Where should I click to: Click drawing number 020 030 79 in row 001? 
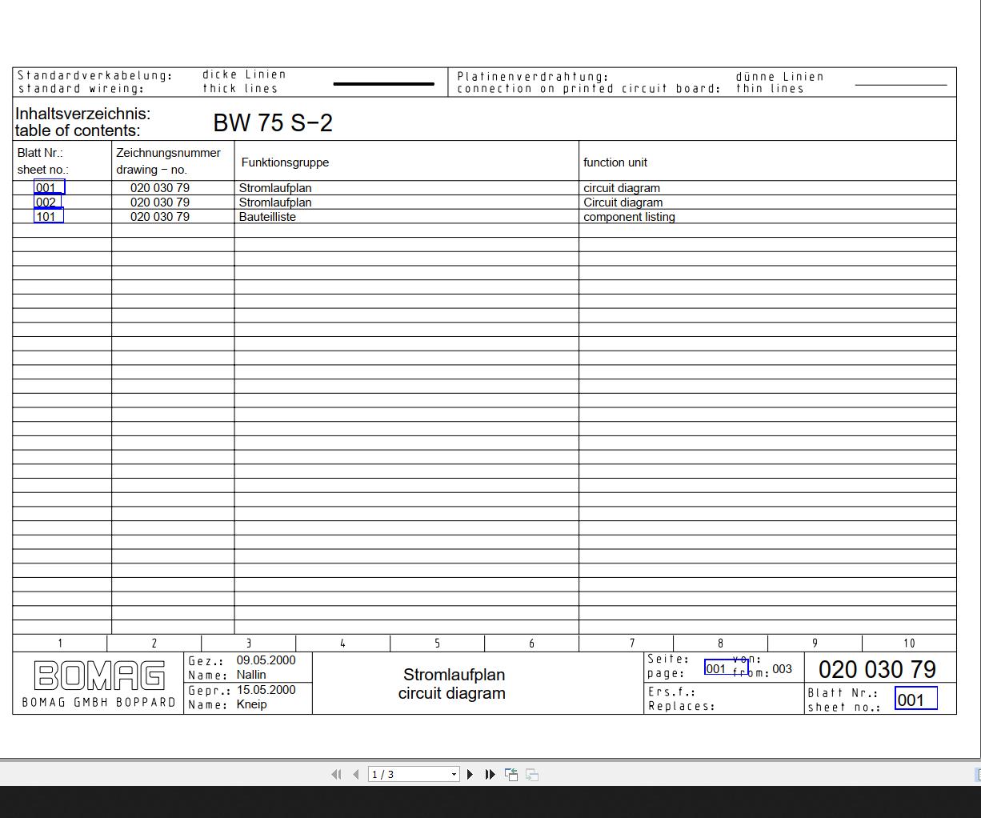tap(160, 188)
